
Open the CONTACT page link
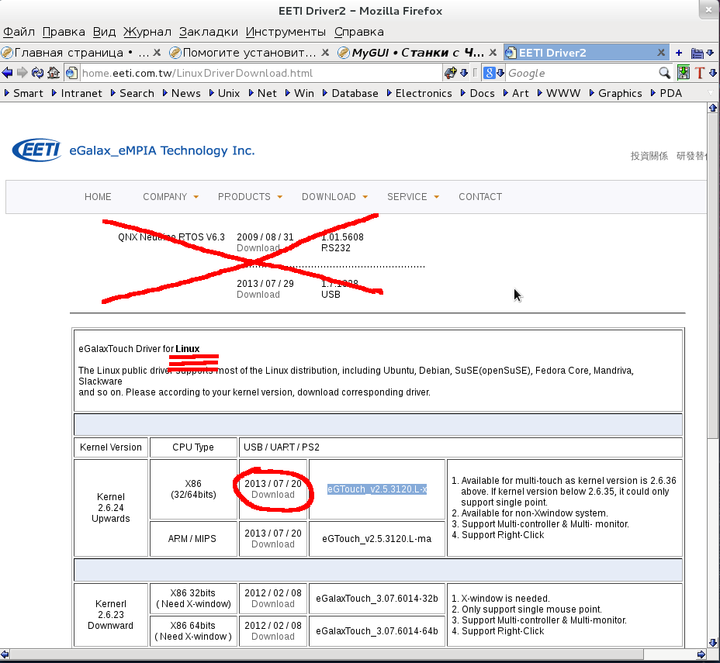pyautogui.click(x=480, y=197)
